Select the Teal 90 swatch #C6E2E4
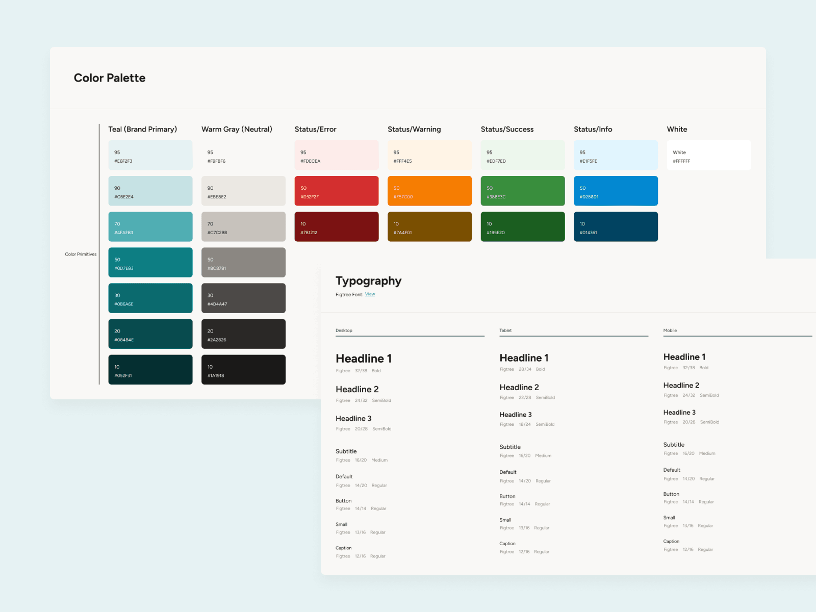This screenshot has width=816, height=612. pyautogui.click(x=150, y=191)
